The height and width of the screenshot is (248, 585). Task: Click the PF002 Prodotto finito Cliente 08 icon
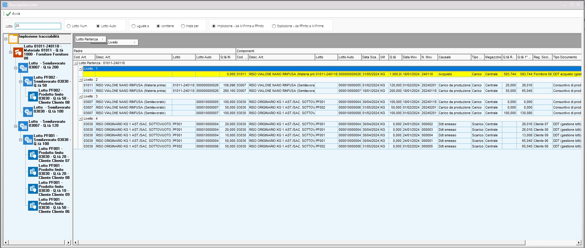pos(33,97)
